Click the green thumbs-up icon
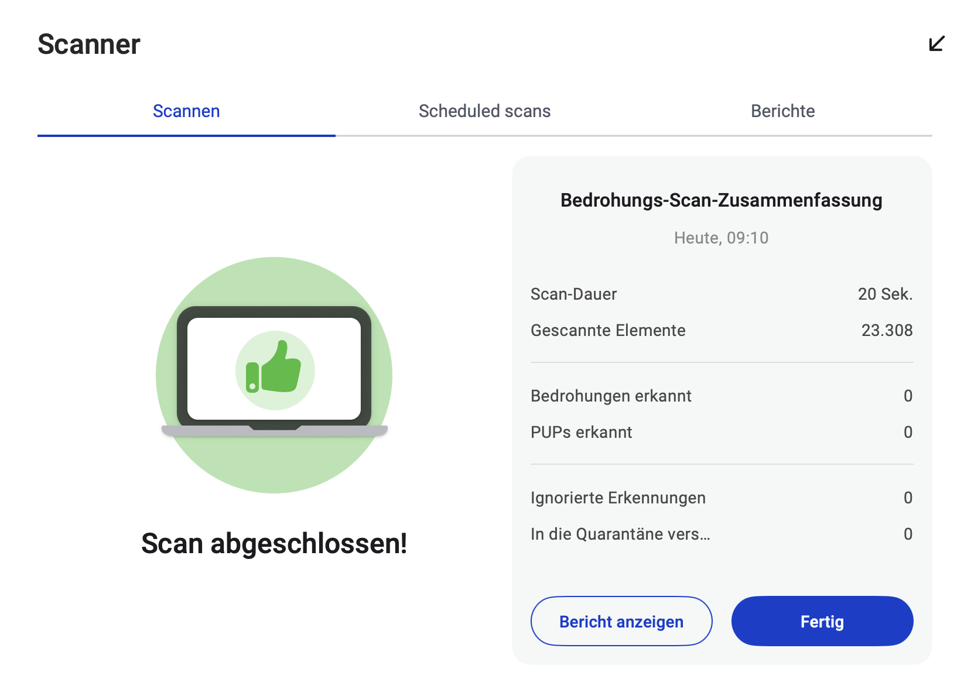This screenshot has height=679, width=971. click(275, 370)
